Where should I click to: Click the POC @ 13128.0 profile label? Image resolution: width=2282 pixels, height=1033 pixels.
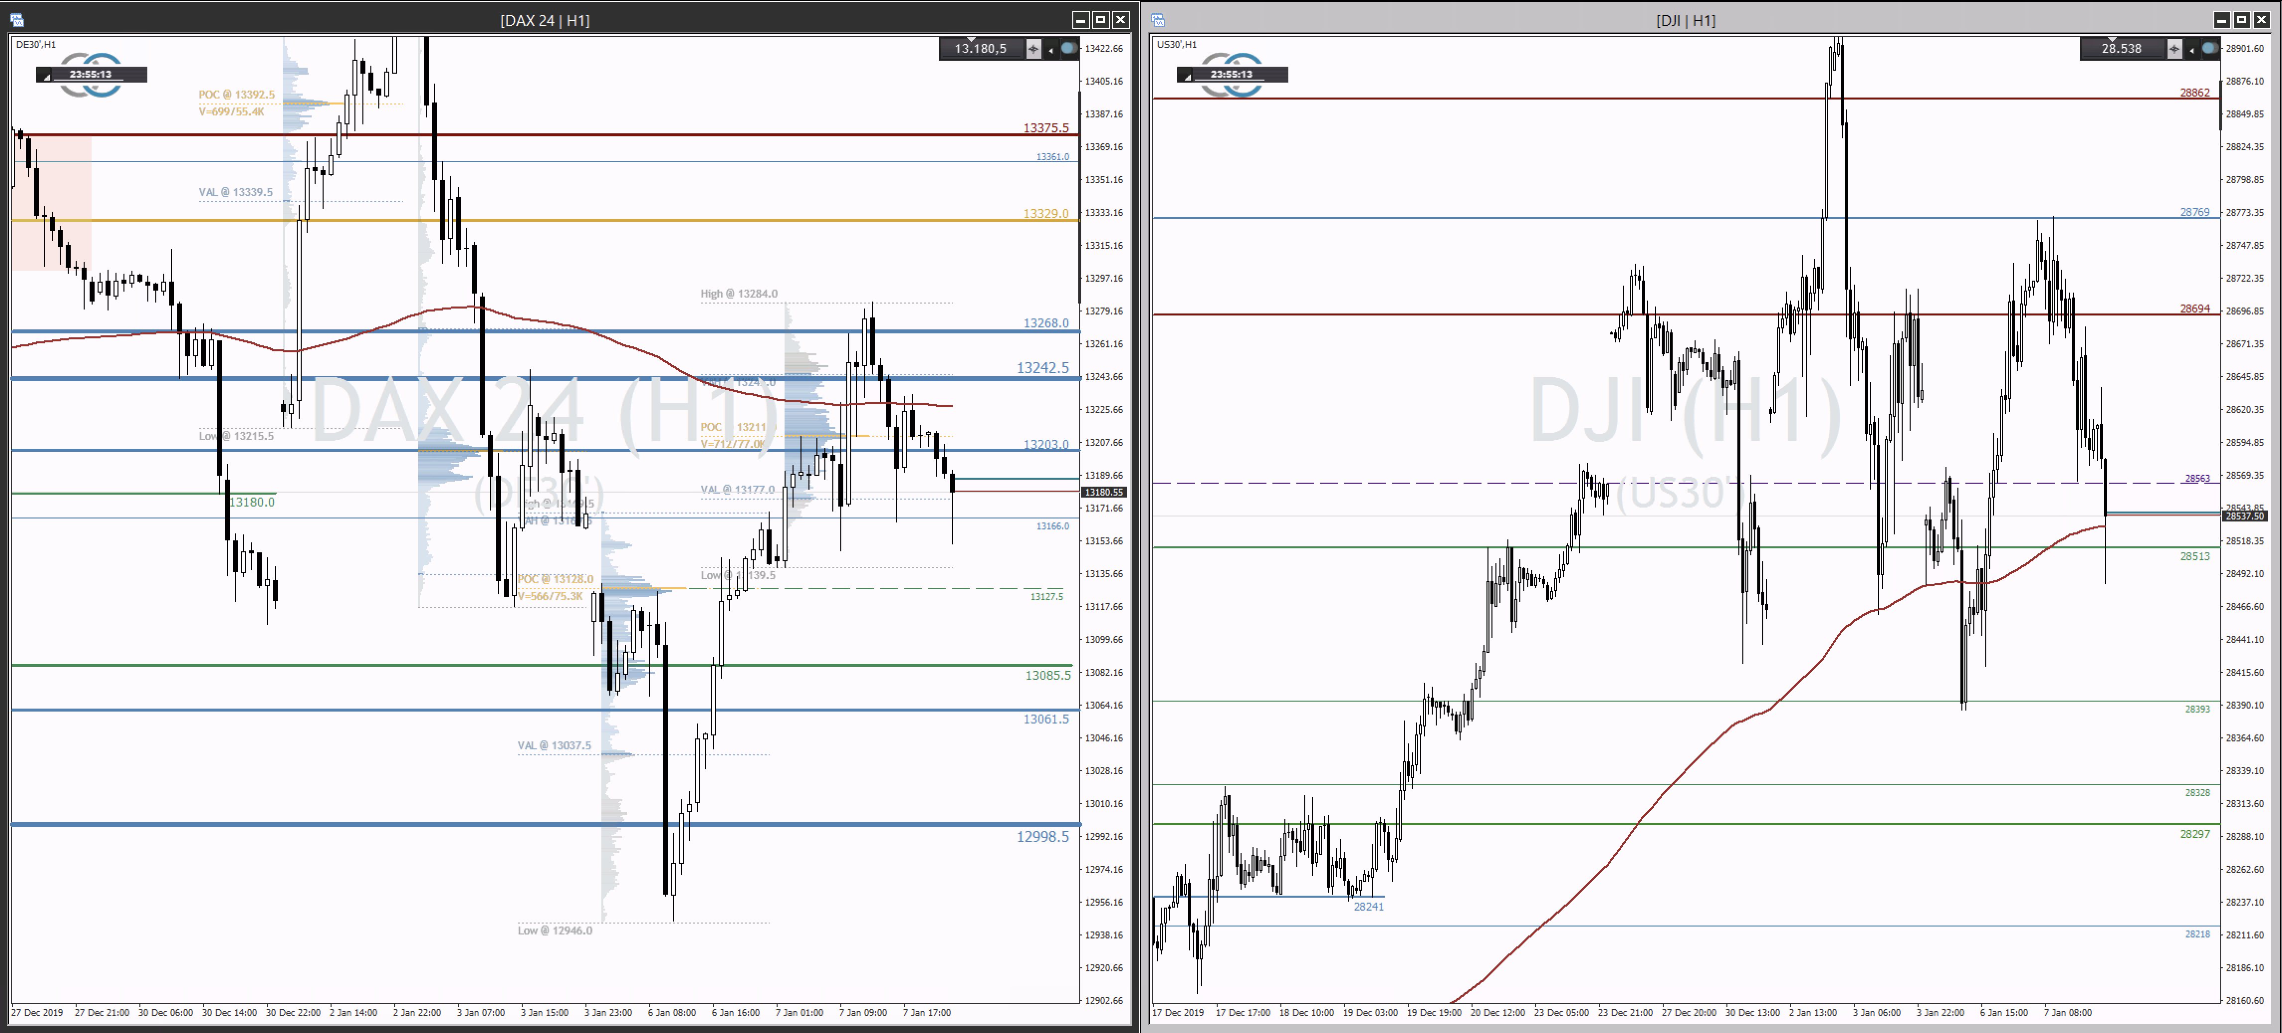click(556, 579)
